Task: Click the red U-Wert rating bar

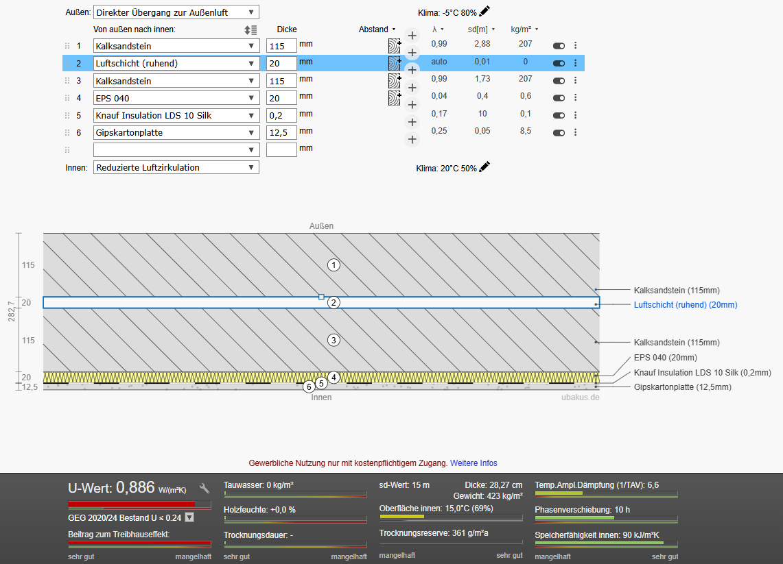Action: click(x=139, y=504)
